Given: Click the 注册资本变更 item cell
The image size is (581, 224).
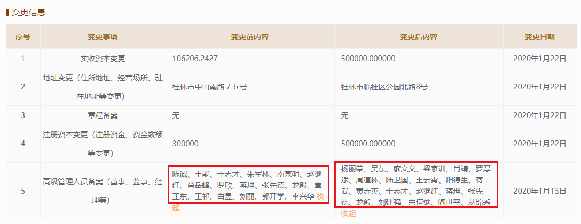Looking at the screenshot, I should (103, 144).
